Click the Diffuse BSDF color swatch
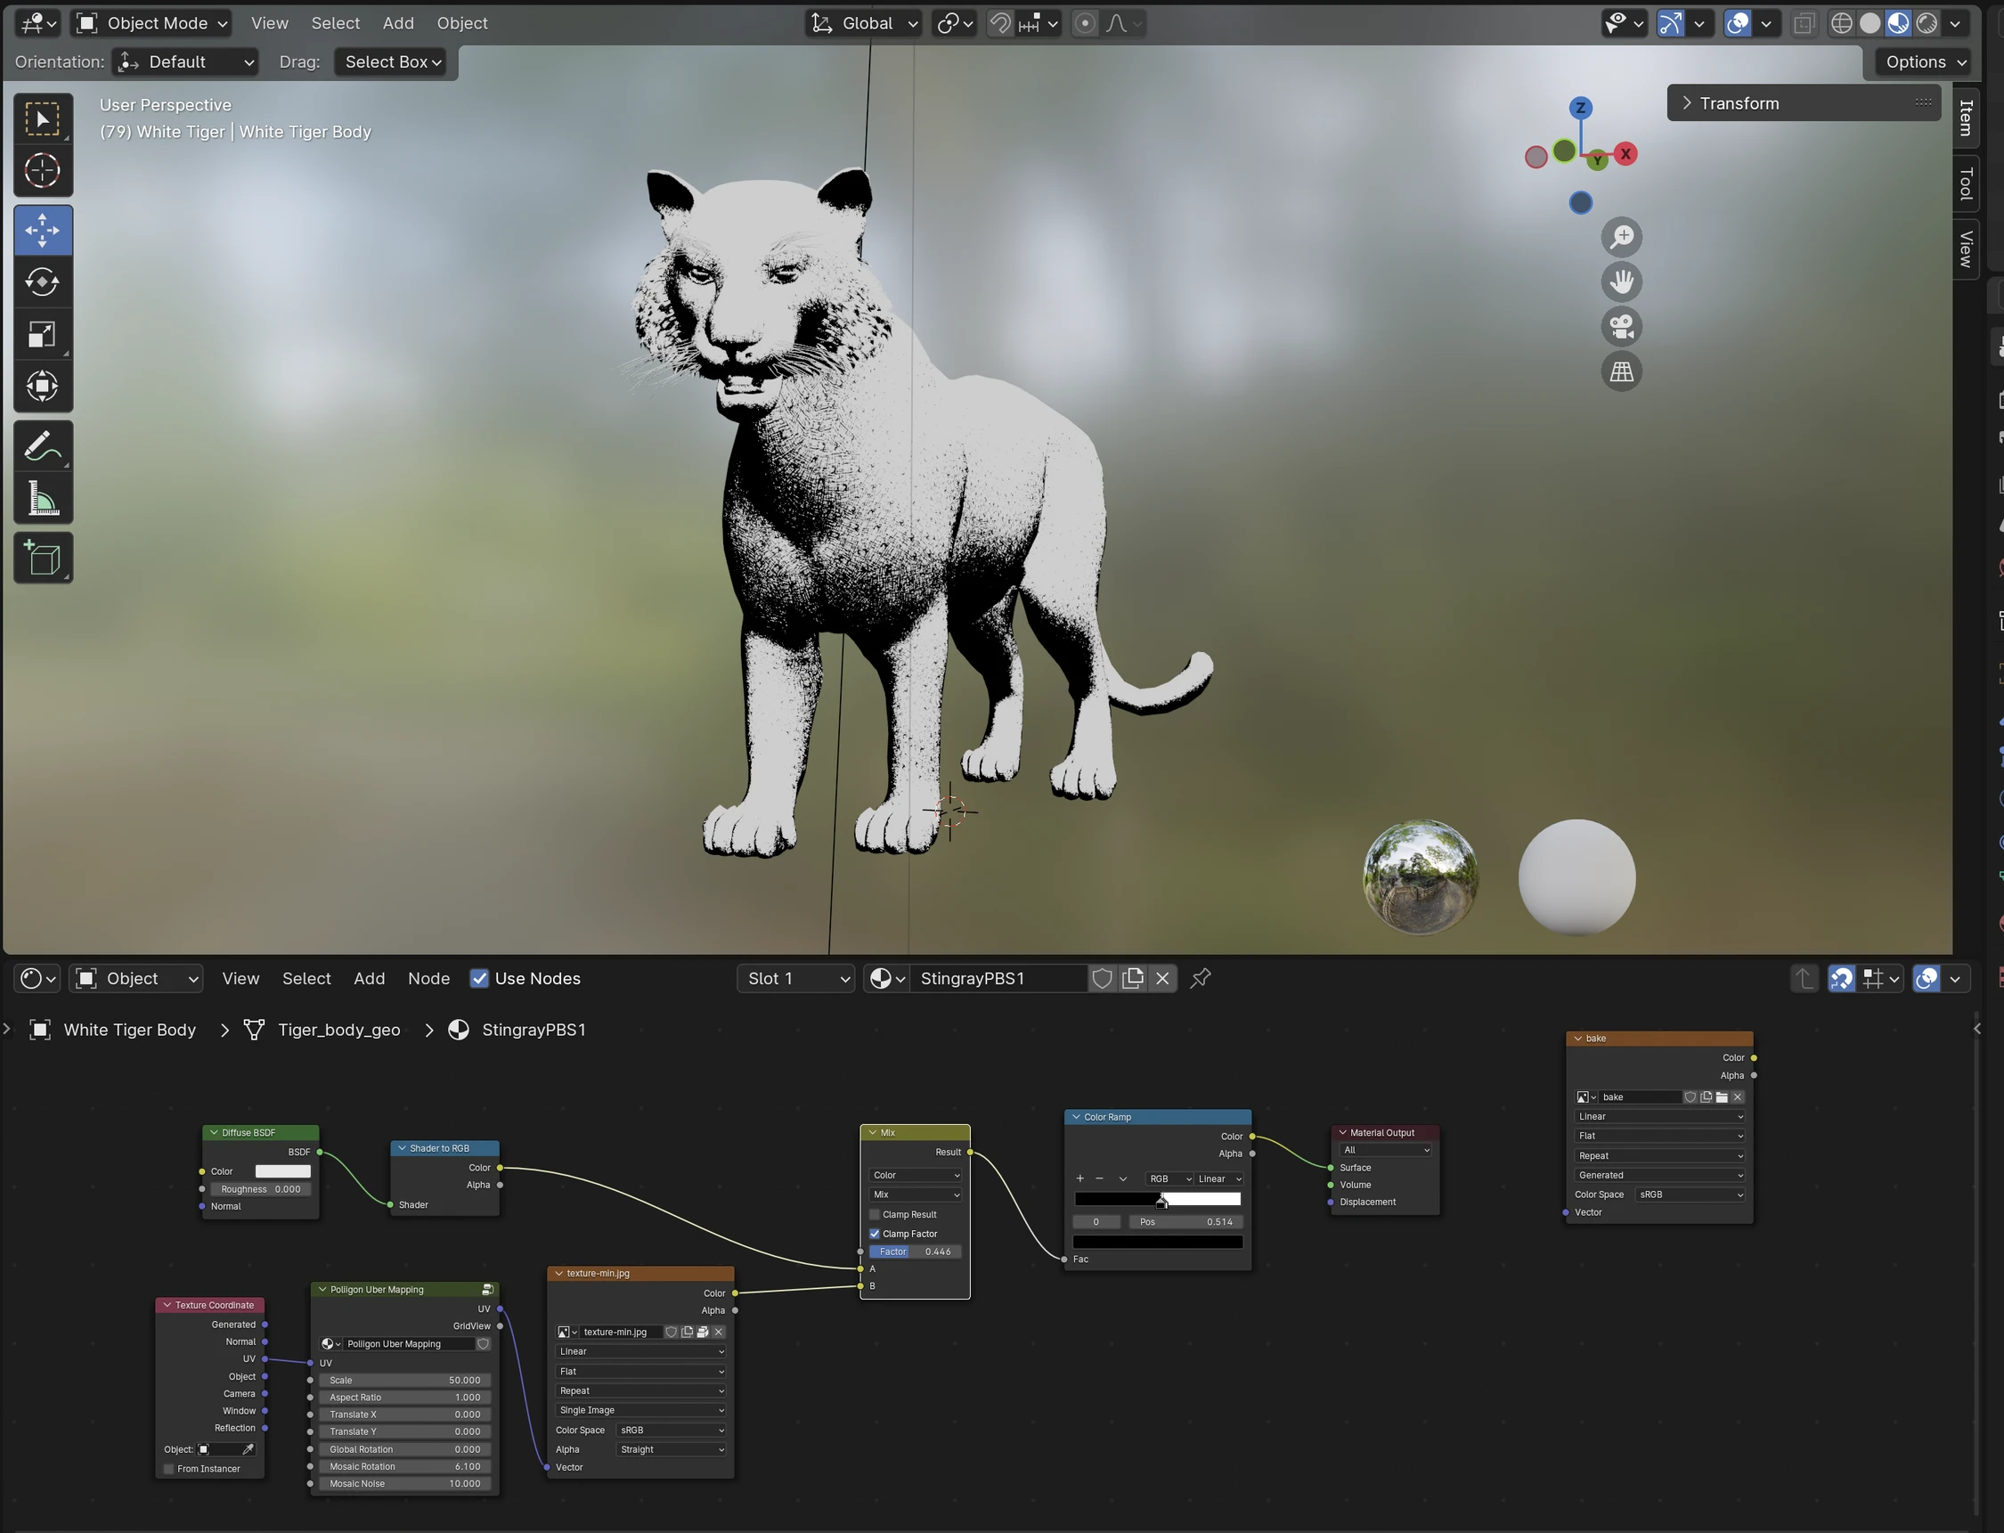This screenshot has width=2004, height=1533. pos(282,1171)
